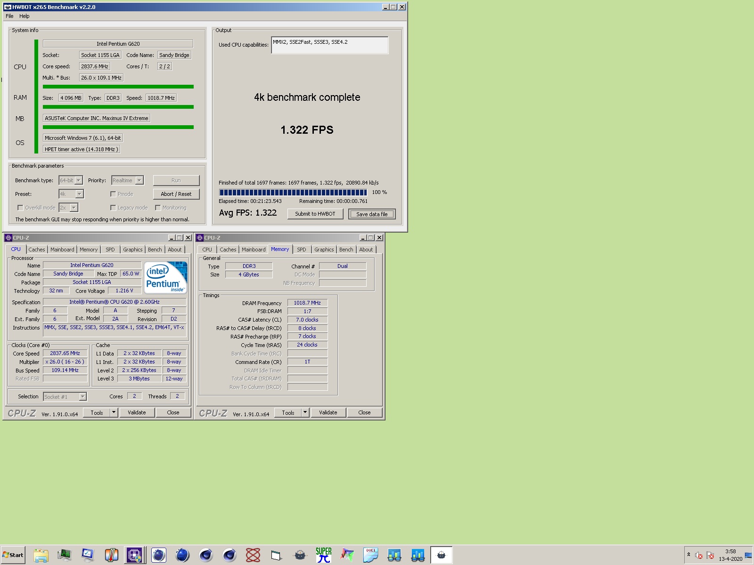
Task: Open the monitor with checkmark taskbar icon
Action: click(88, 555)
